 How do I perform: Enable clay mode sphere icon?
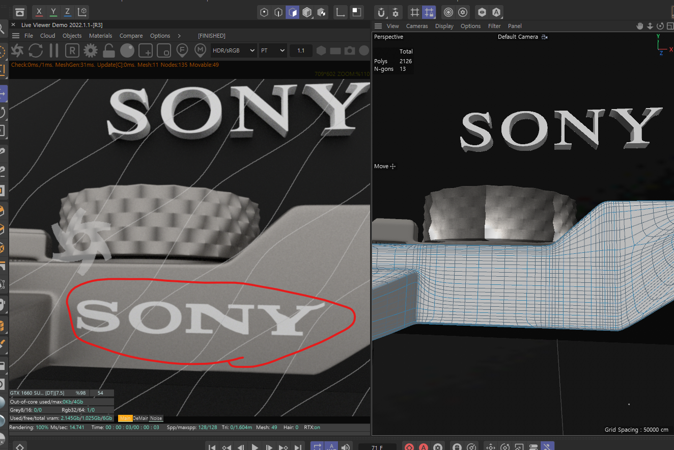point(127,50)
